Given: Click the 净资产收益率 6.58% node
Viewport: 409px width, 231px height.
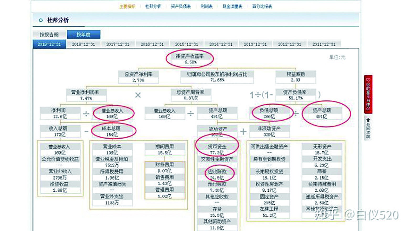Looking at the screenshot, I should [x=189, y=58].
